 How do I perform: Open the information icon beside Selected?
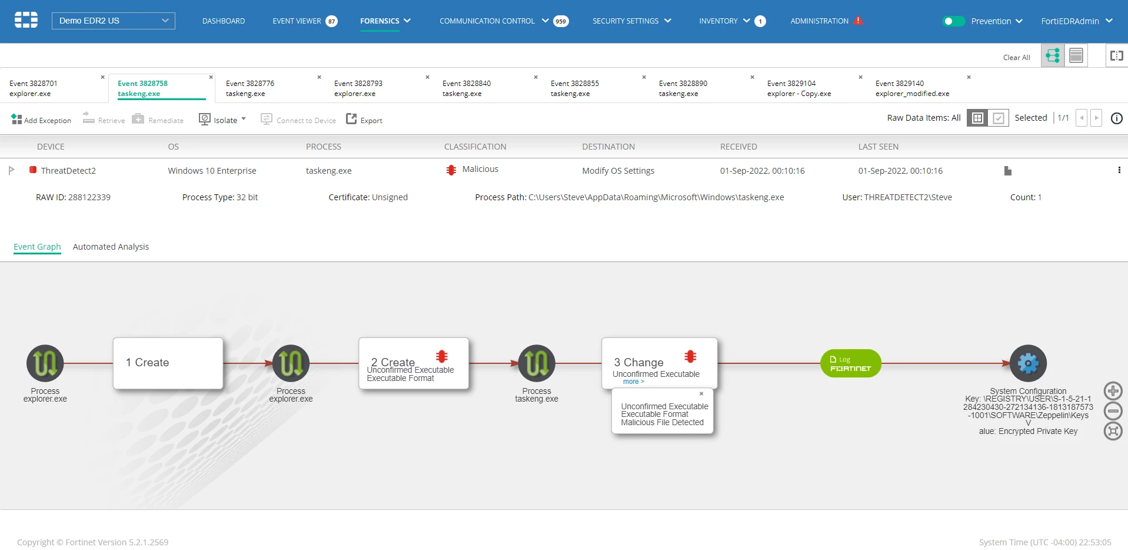coord(1116,118)
